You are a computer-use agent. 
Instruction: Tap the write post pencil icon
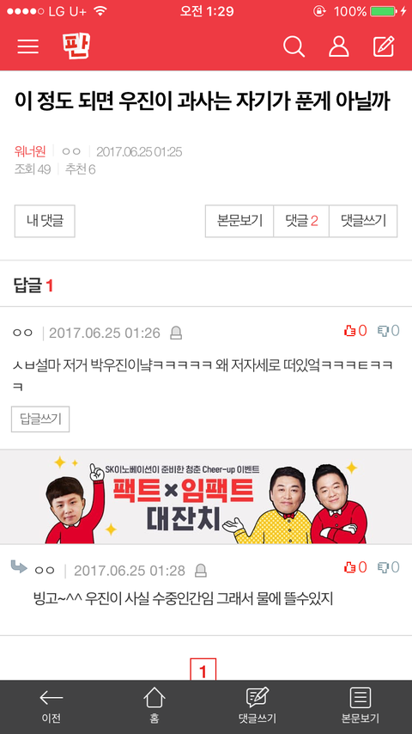point(384,46)
